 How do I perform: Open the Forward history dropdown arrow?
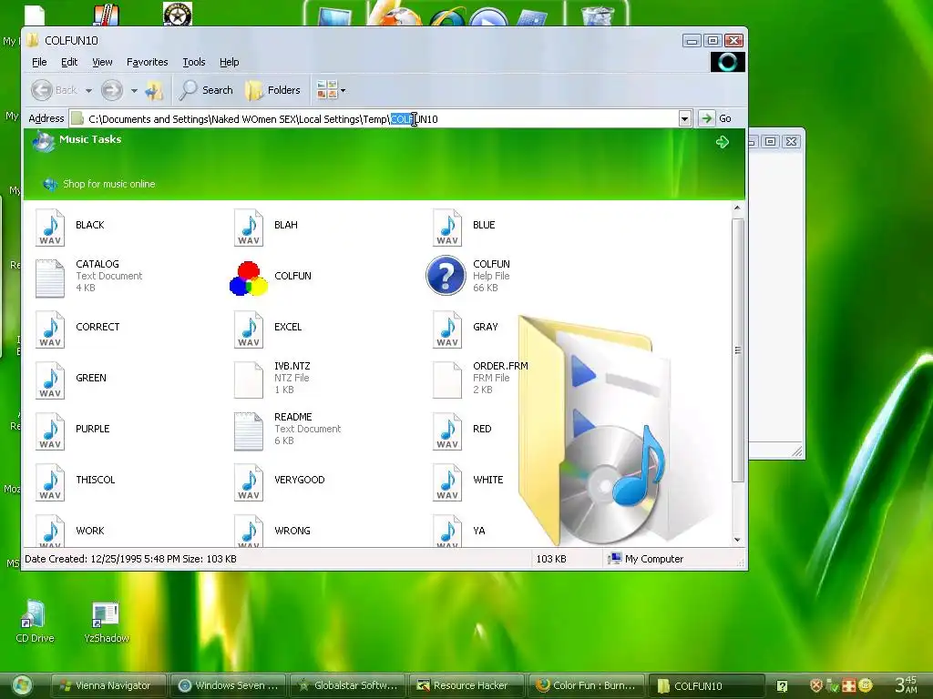pos(134,91)
